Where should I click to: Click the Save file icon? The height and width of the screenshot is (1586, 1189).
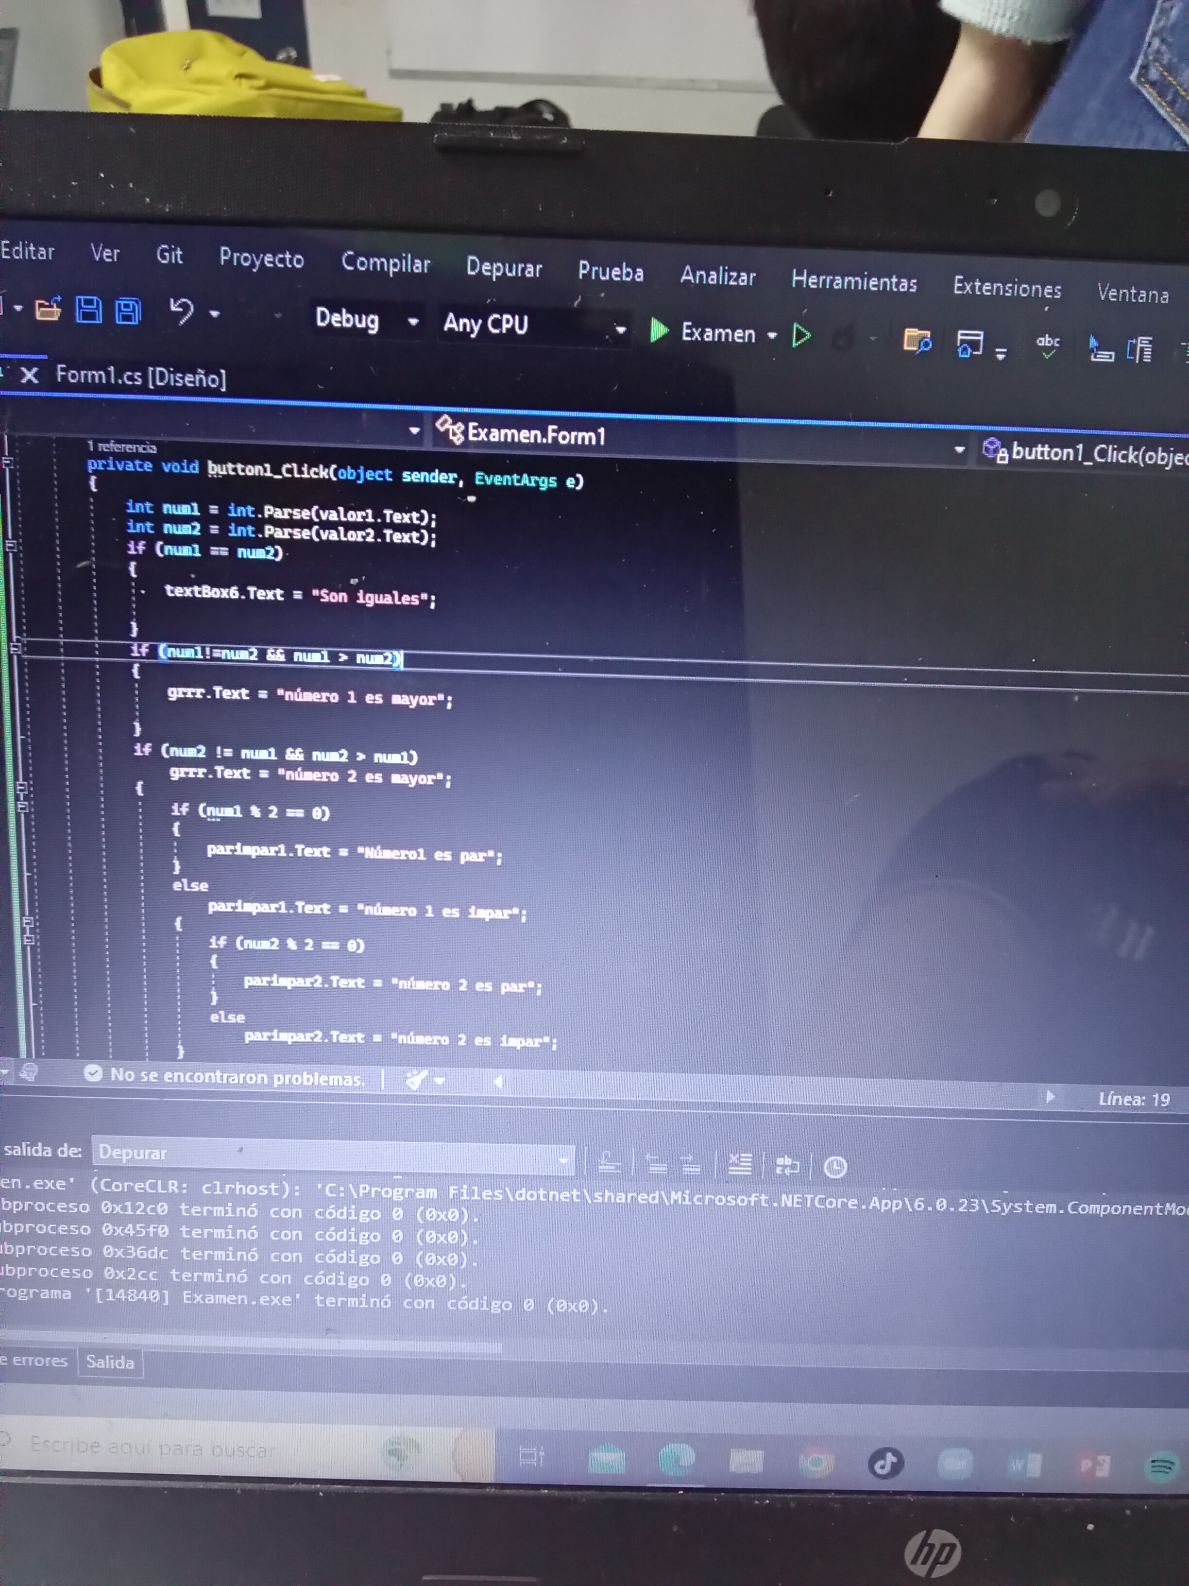tap(89, 310)
